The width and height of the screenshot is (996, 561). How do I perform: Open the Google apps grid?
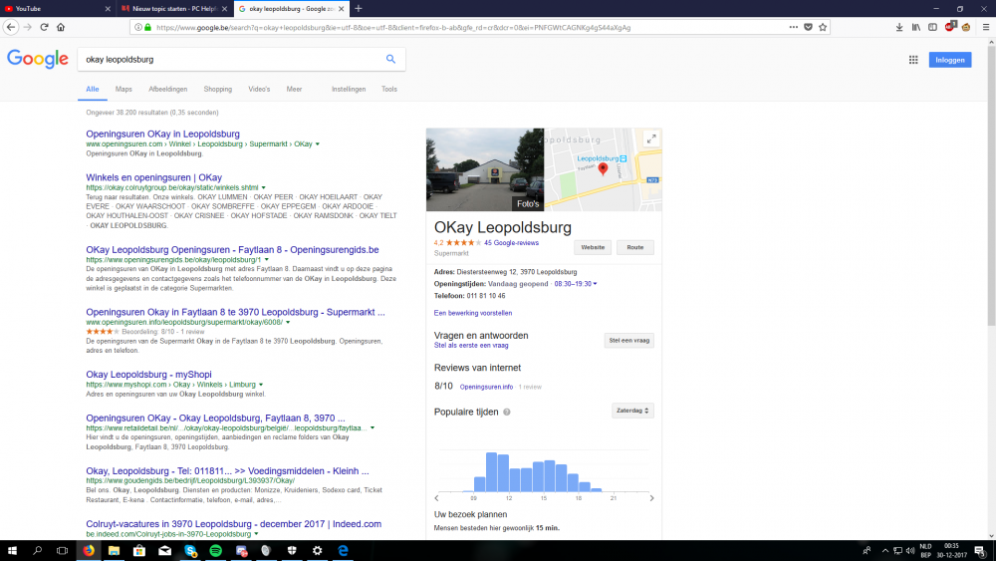click(x=913, y=60)
